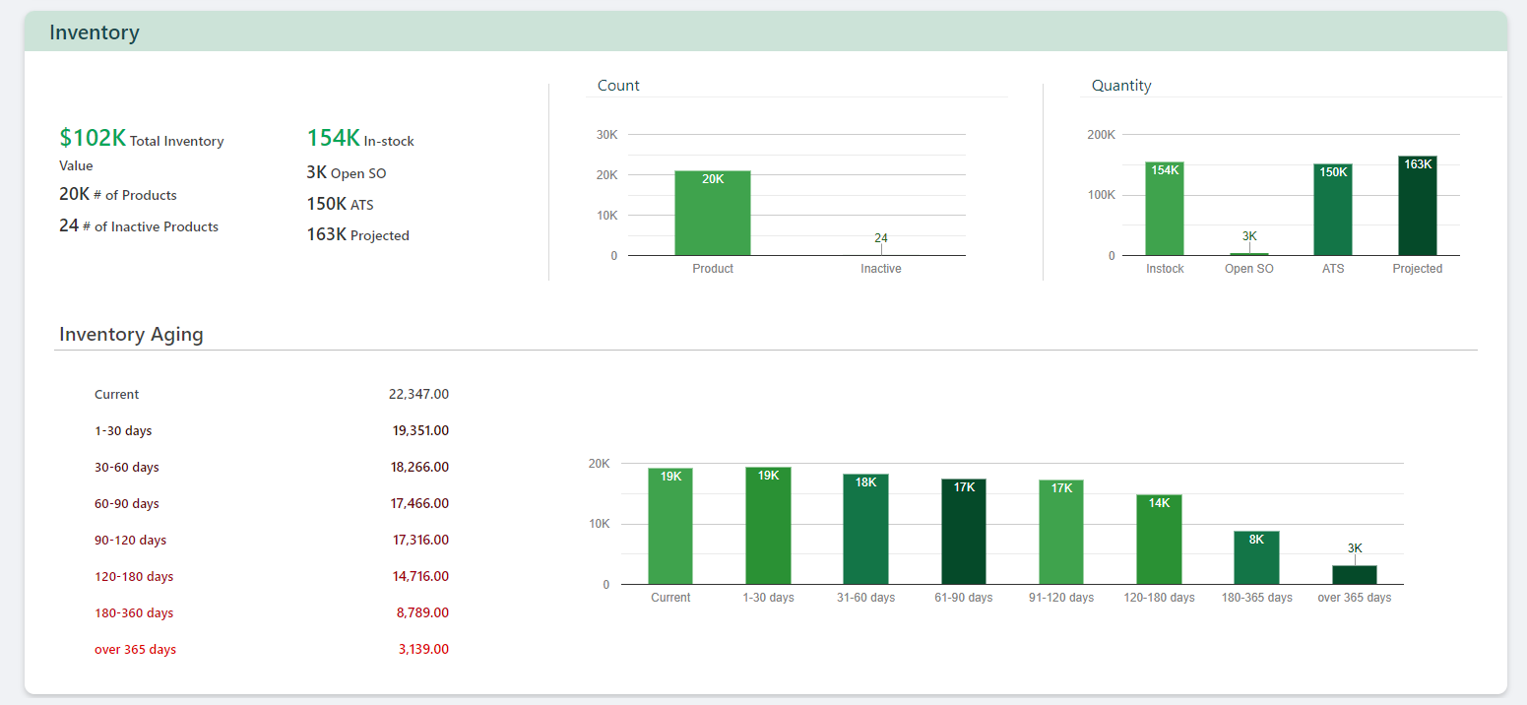Click the Count chart title
Image resolution: width=1527 pixels, height=705 pixels.
[x=617, y=86]
